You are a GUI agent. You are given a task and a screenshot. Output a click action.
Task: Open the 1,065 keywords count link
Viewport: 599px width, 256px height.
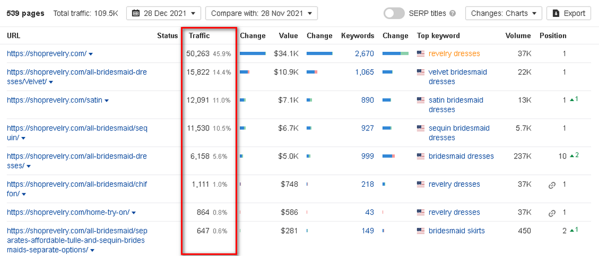[x=364, y=72]
